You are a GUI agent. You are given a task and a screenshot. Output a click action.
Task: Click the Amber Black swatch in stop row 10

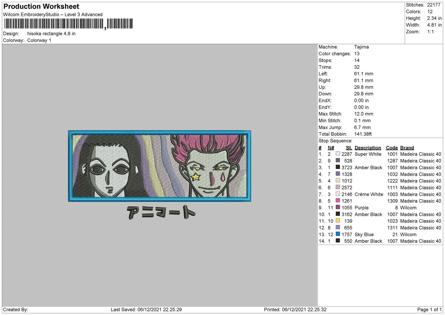pyautogui.click(x=338, y=214)
